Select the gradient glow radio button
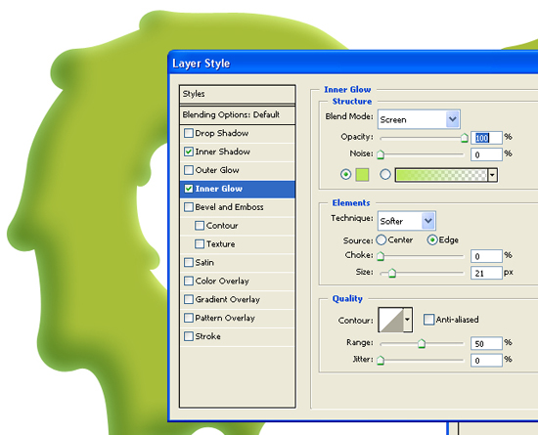 point(385,174)
